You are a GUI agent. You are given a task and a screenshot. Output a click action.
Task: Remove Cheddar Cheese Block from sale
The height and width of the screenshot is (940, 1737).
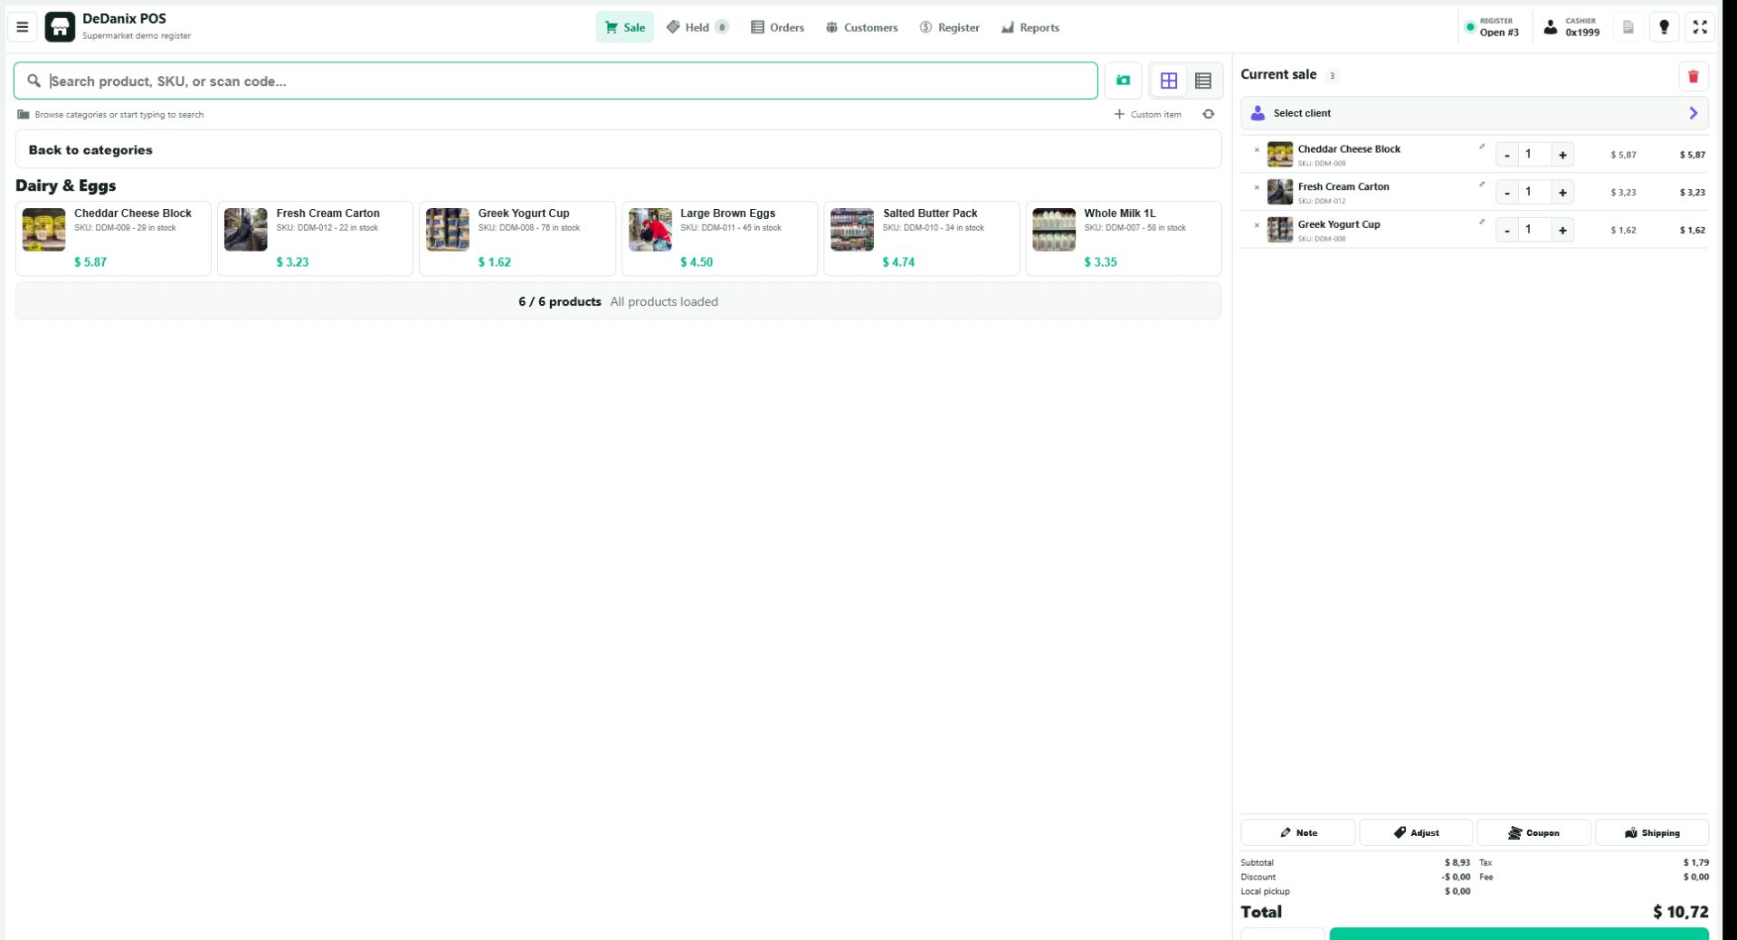pos(1257,150)
